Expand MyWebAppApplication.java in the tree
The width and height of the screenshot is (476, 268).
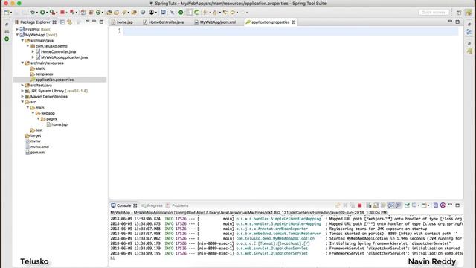[x=33, y=57]
